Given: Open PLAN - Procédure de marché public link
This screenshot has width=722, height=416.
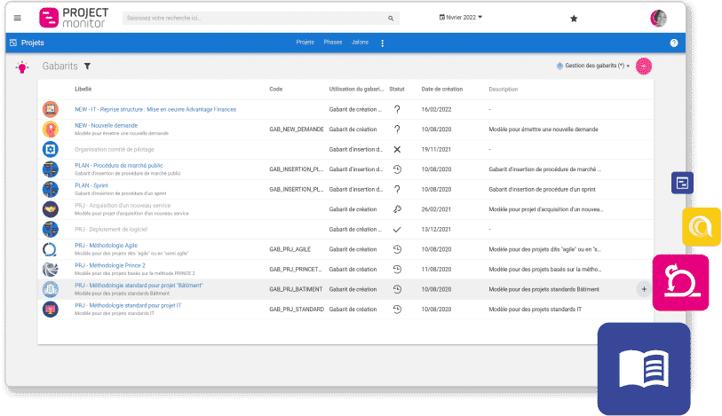Looking at the screenshot, I should [x=119, y=166].
